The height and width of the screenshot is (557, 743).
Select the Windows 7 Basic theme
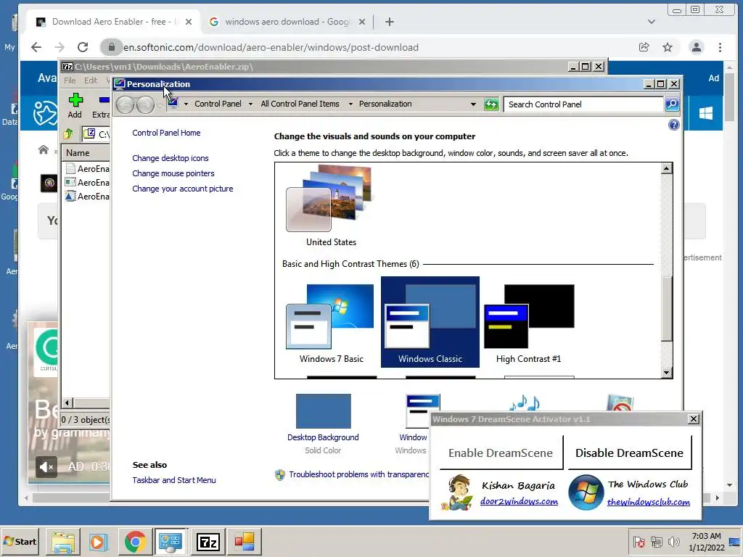pos(331,322)
